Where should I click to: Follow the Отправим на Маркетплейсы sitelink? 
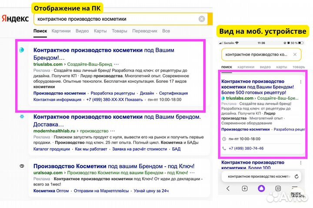pyautogui.click(x=101, y=191)
